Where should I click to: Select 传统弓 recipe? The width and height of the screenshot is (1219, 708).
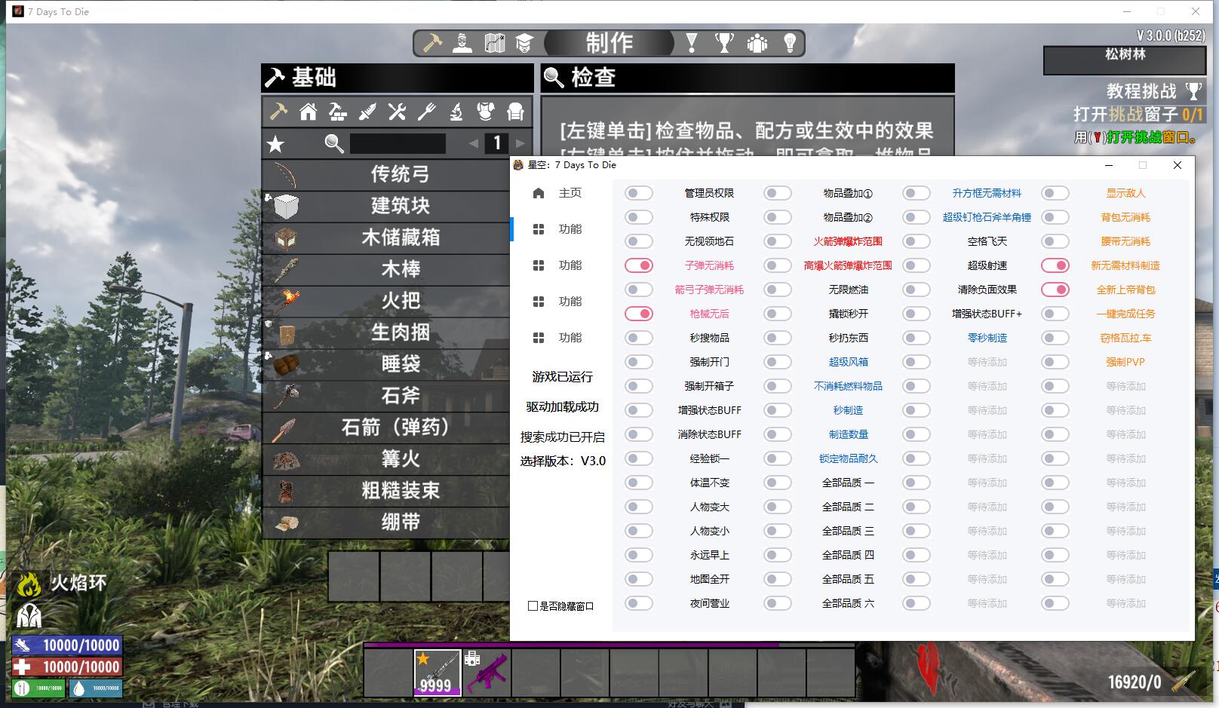click(x=386, y=174)
